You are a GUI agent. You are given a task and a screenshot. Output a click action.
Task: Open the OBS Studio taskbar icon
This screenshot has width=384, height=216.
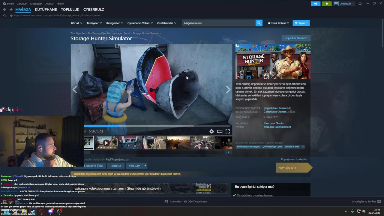click(x=59, y=211)
